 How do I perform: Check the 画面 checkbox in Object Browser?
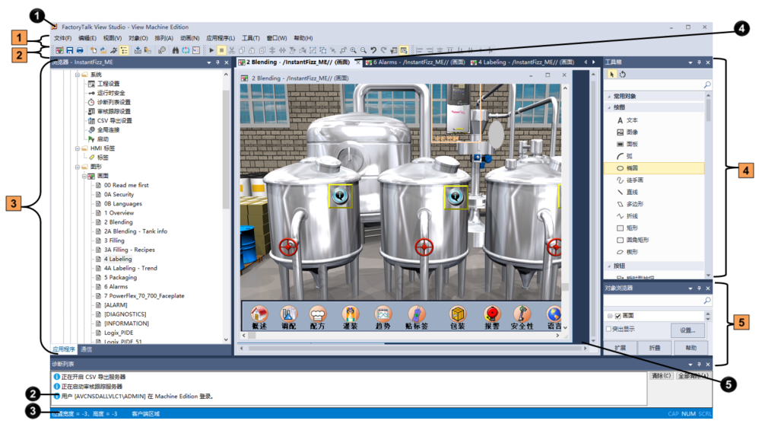pyautogui.click(x=617, y=315)
